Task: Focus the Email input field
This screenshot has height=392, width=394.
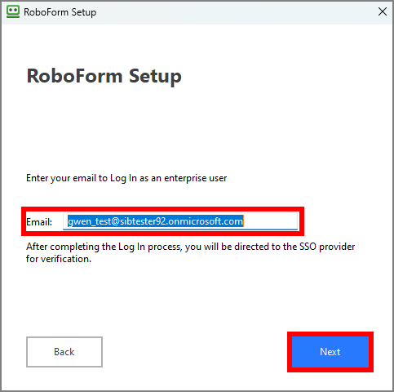Action: pos(180,221)
